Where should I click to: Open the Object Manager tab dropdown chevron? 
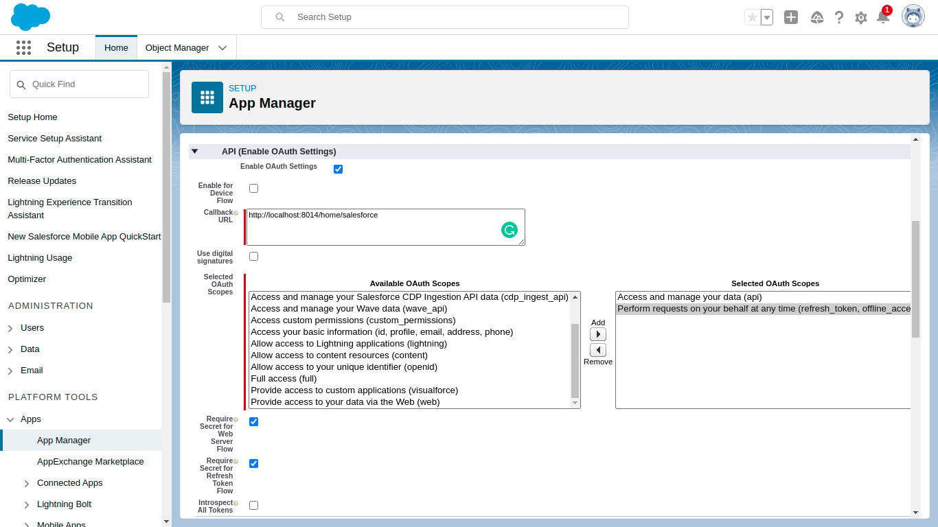pyautogui.click(x=222, y=48)
